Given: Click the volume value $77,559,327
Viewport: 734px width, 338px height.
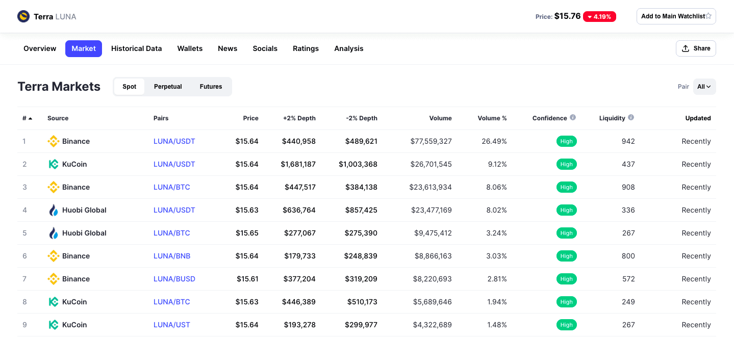Looking at the screenshot, I should point(431,141).
